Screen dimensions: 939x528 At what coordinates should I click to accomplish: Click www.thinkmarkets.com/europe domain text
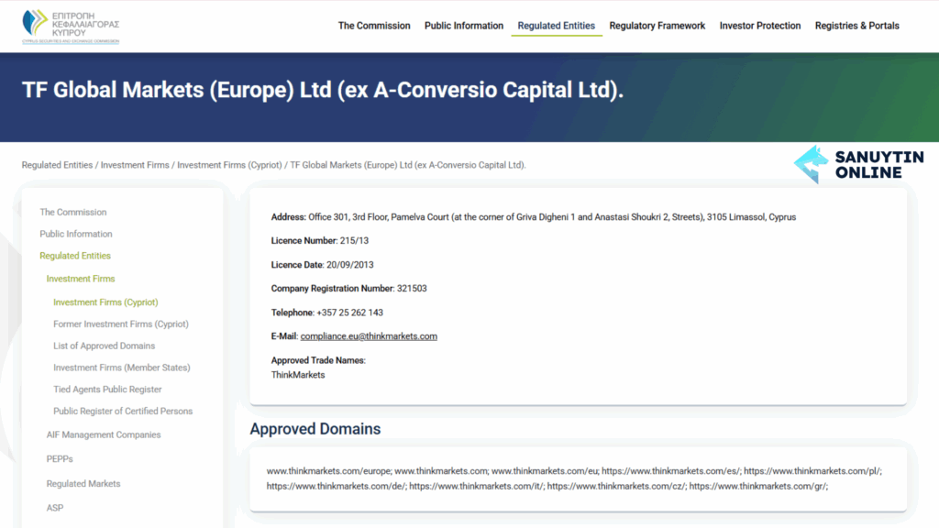click(x=329, y=471)
